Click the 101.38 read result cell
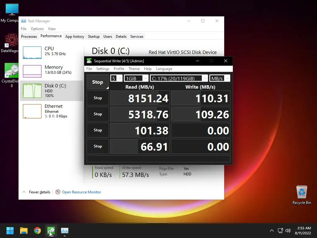The width and height of the screenshot is (317, 238). pyautogui.click(x=140, y=130)
